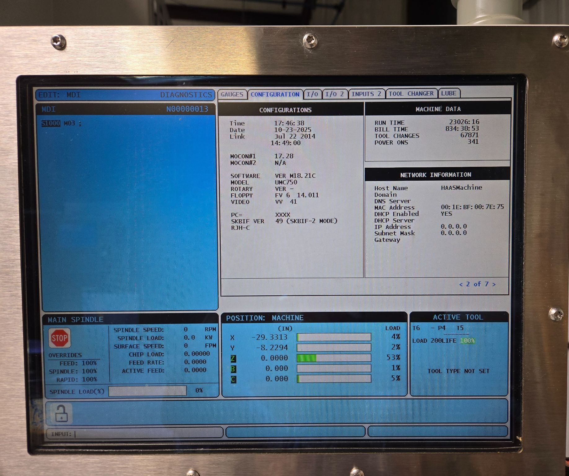This screenshot has width=569, height=476.
Task: Open the I/O 2 tab
Action: [335, 94]
